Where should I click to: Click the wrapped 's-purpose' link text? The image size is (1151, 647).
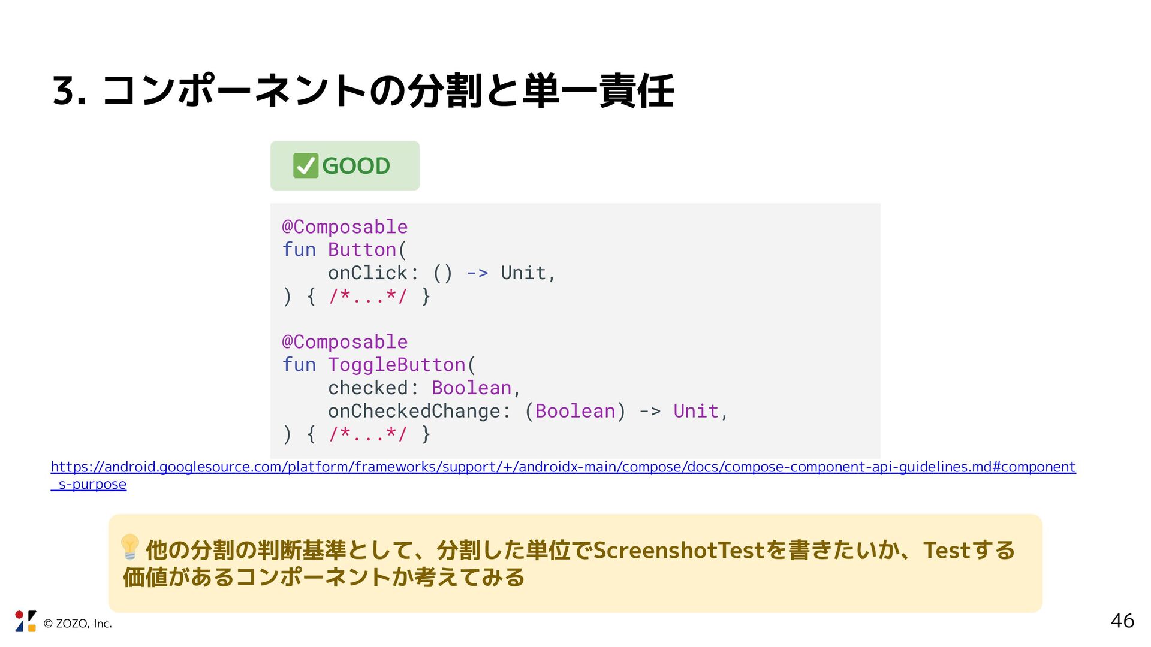89,484
